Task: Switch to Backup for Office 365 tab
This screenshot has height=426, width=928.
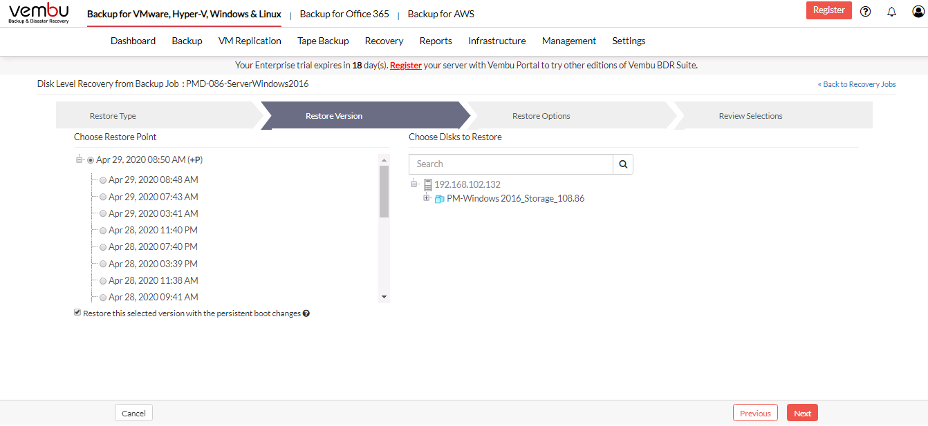Action: coord(344,14)
